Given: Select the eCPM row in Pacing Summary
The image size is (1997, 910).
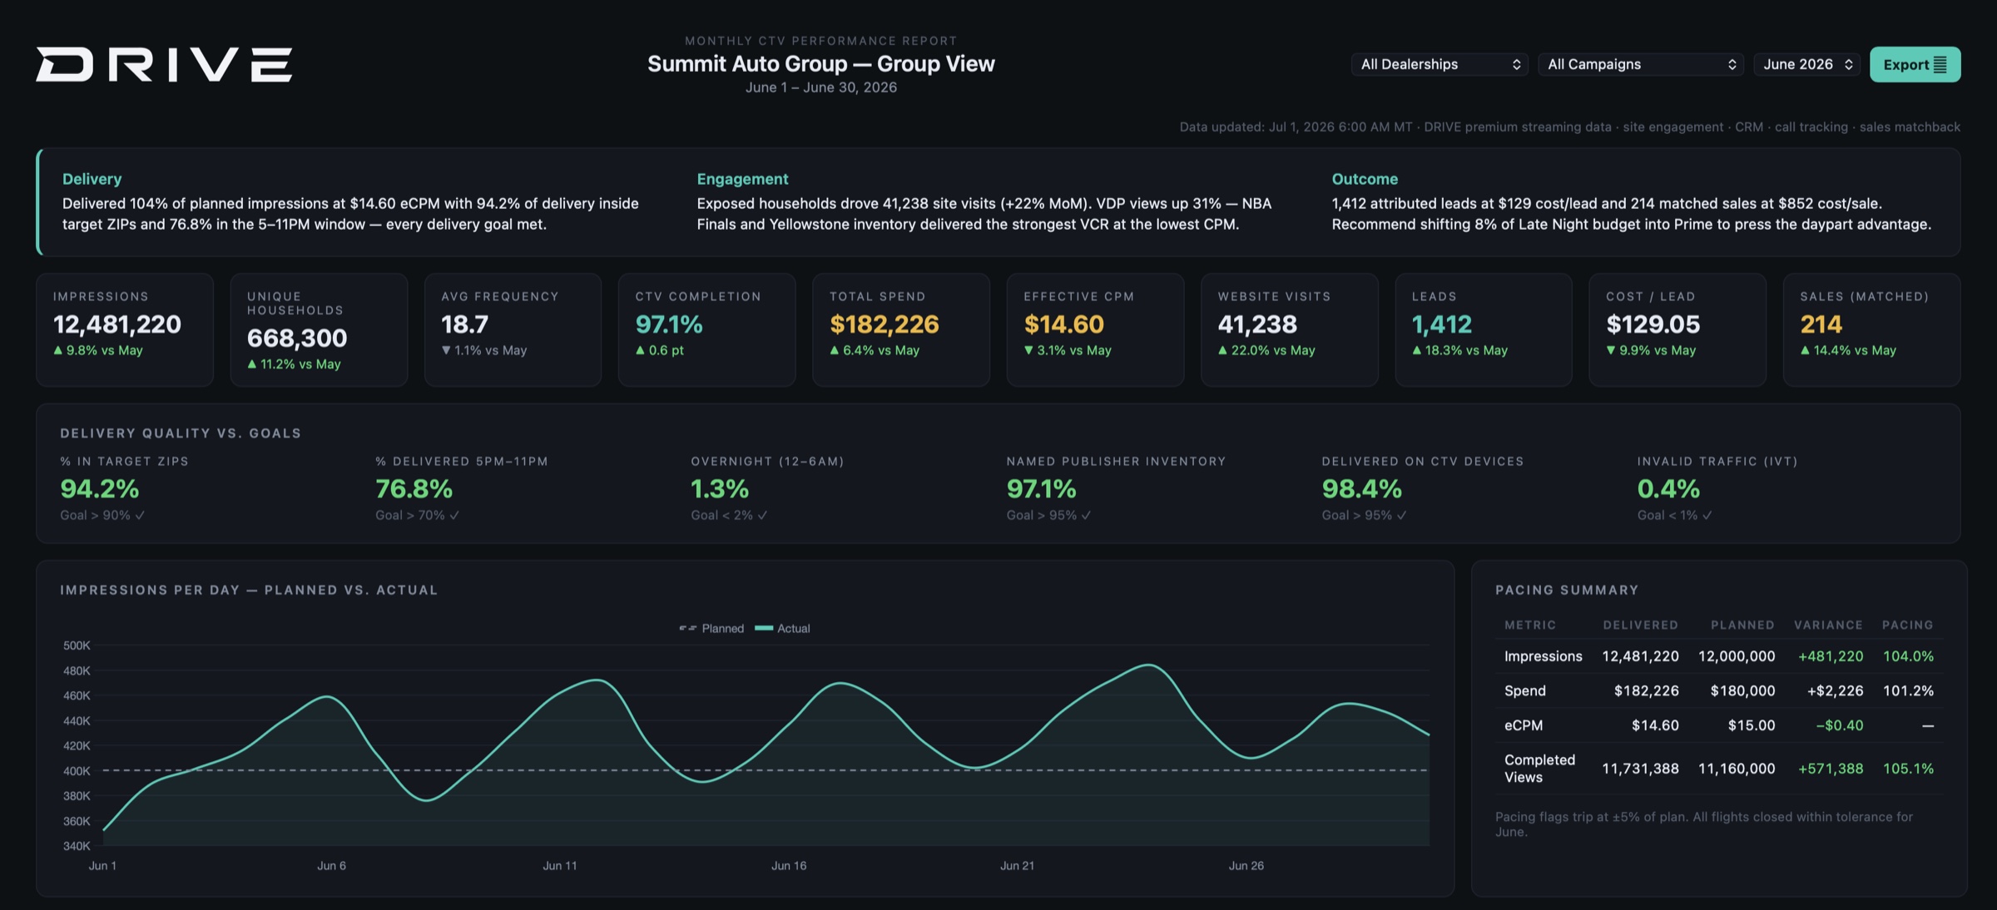Looking at the screenshot, I should pos(1719,725).
